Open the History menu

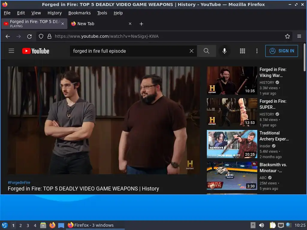click(55, 13)
